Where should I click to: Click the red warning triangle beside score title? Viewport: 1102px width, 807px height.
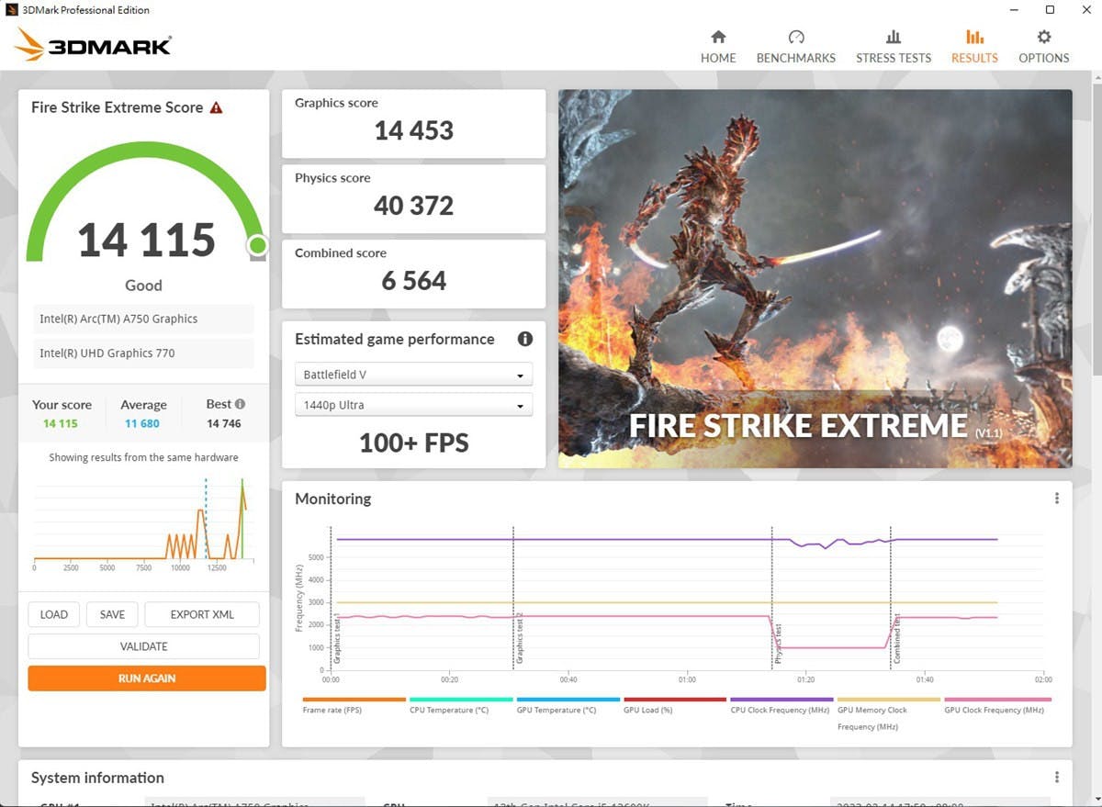tap(216, 107)
